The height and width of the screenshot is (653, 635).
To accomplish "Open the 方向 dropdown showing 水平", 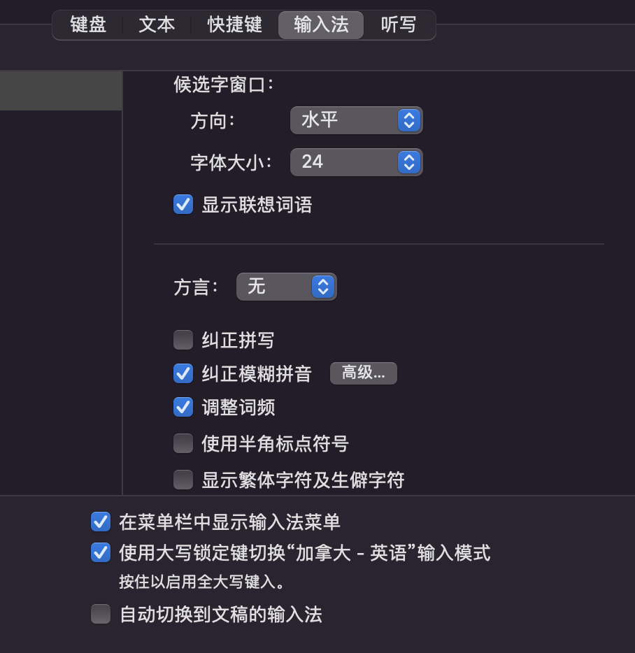I will [356, 120].
